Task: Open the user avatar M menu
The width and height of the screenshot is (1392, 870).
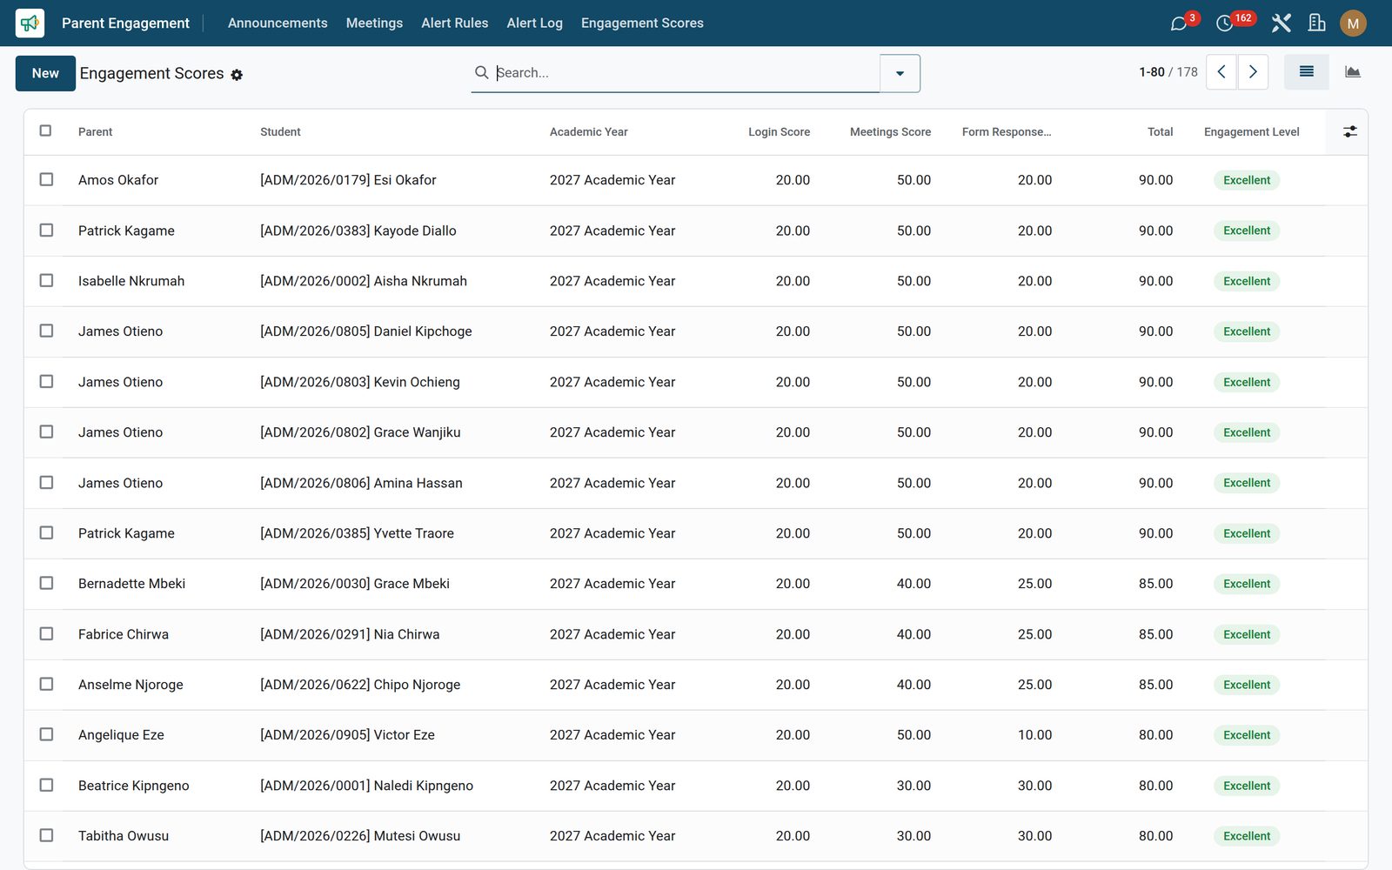Action: pos(1353,23)
